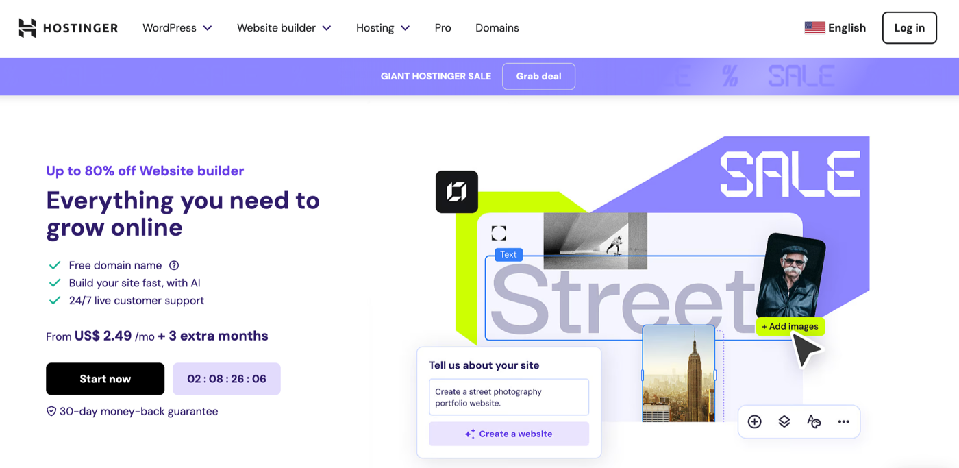The height and width of the screenshot is (468, 959).
Task: Click the Empire State Building photo
Action: point(679,374)
